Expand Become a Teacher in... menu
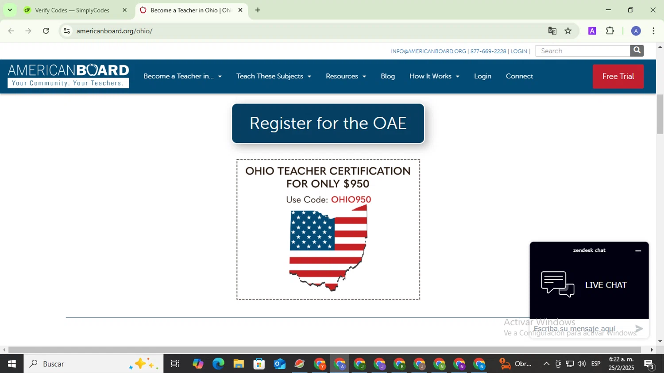 [182, 76]
